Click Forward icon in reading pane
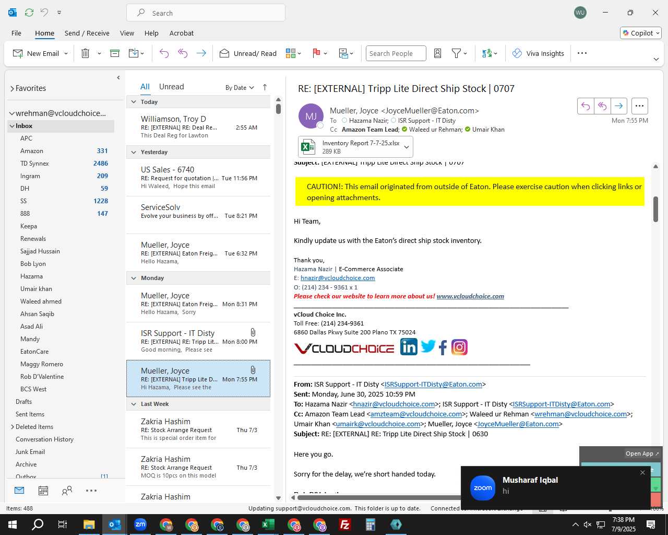Viewport: 668px width, 535px height. click(x=618, y=106)
